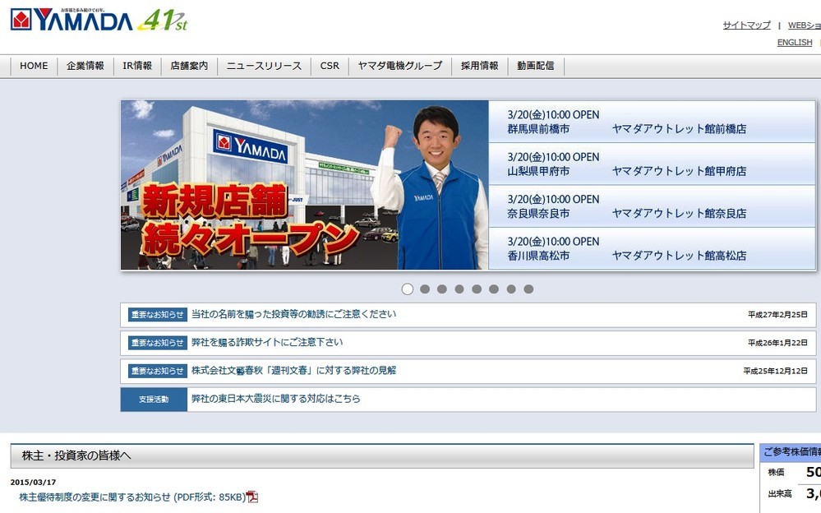Select the CSR menu item

tap(329, 65)
